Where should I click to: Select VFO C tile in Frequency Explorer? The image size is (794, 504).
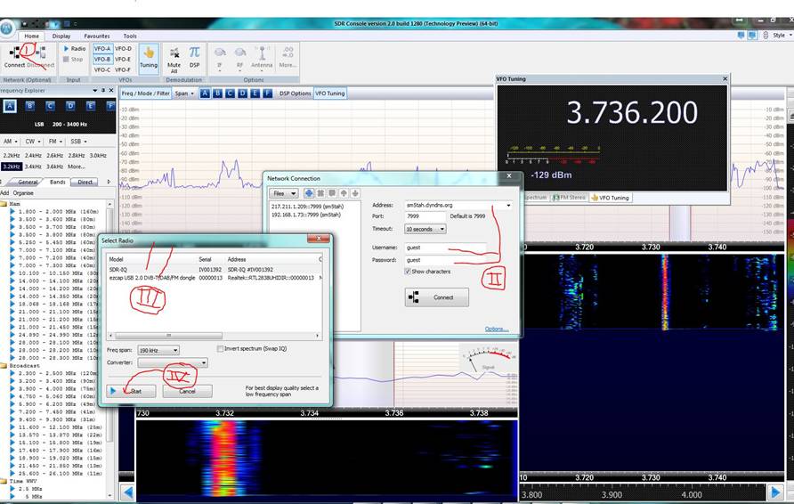pyautogui.click(x=50, y=106)
